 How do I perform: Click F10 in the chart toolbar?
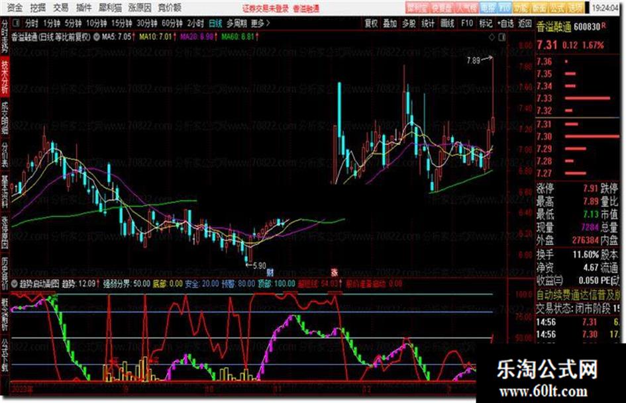[467, 24]
